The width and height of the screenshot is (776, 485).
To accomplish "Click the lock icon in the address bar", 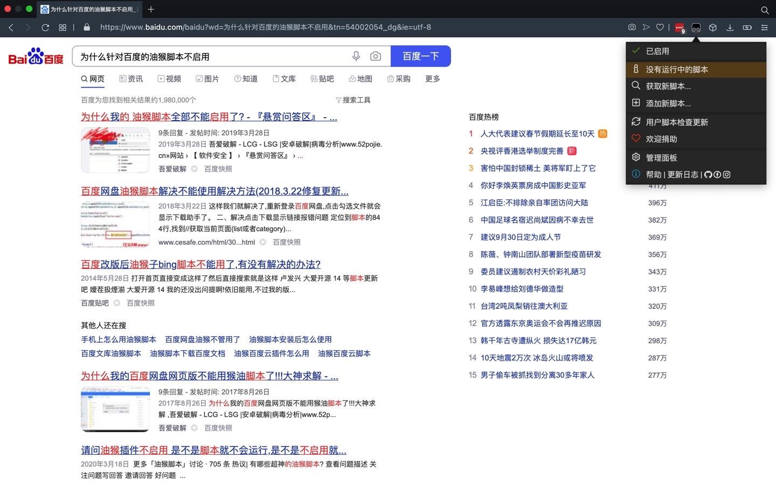I will pos(87,27).
